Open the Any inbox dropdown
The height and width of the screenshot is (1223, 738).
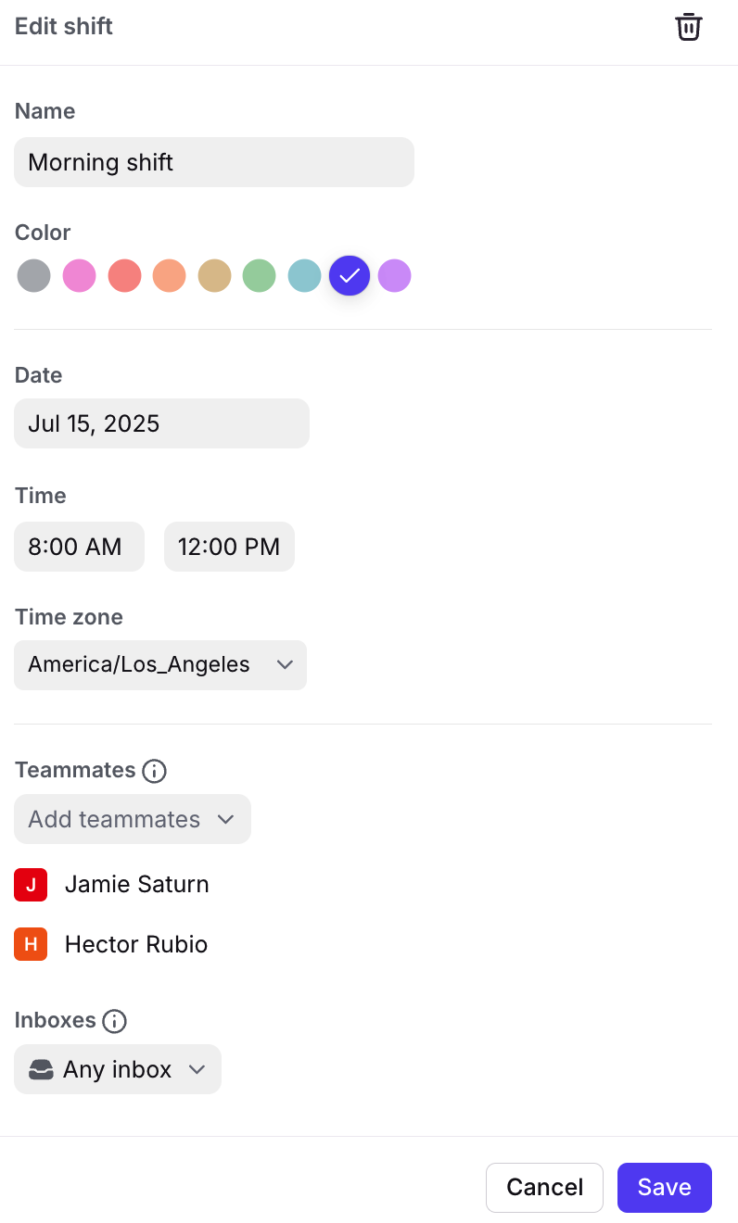118,1069
